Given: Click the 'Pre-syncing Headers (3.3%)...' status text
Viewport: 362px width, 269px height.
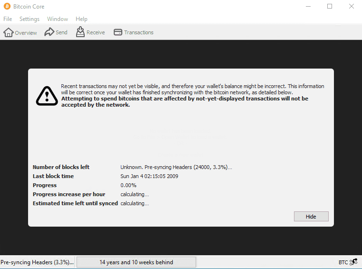Looking at the screenshot, I should tap(37, 262).
